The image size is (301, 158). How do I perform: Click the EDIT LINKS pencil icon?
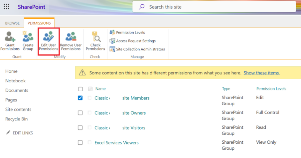click(8, 132)
